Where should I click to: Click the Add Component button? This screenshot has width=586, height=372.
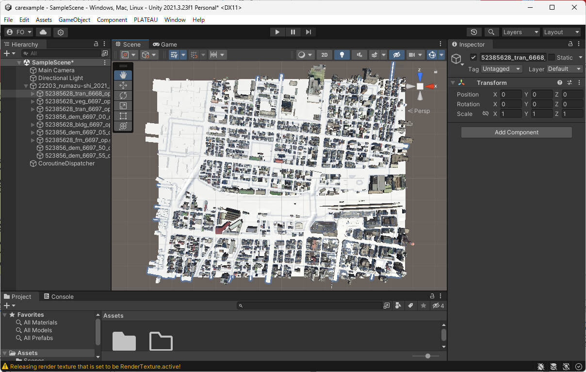coord(516,132)
